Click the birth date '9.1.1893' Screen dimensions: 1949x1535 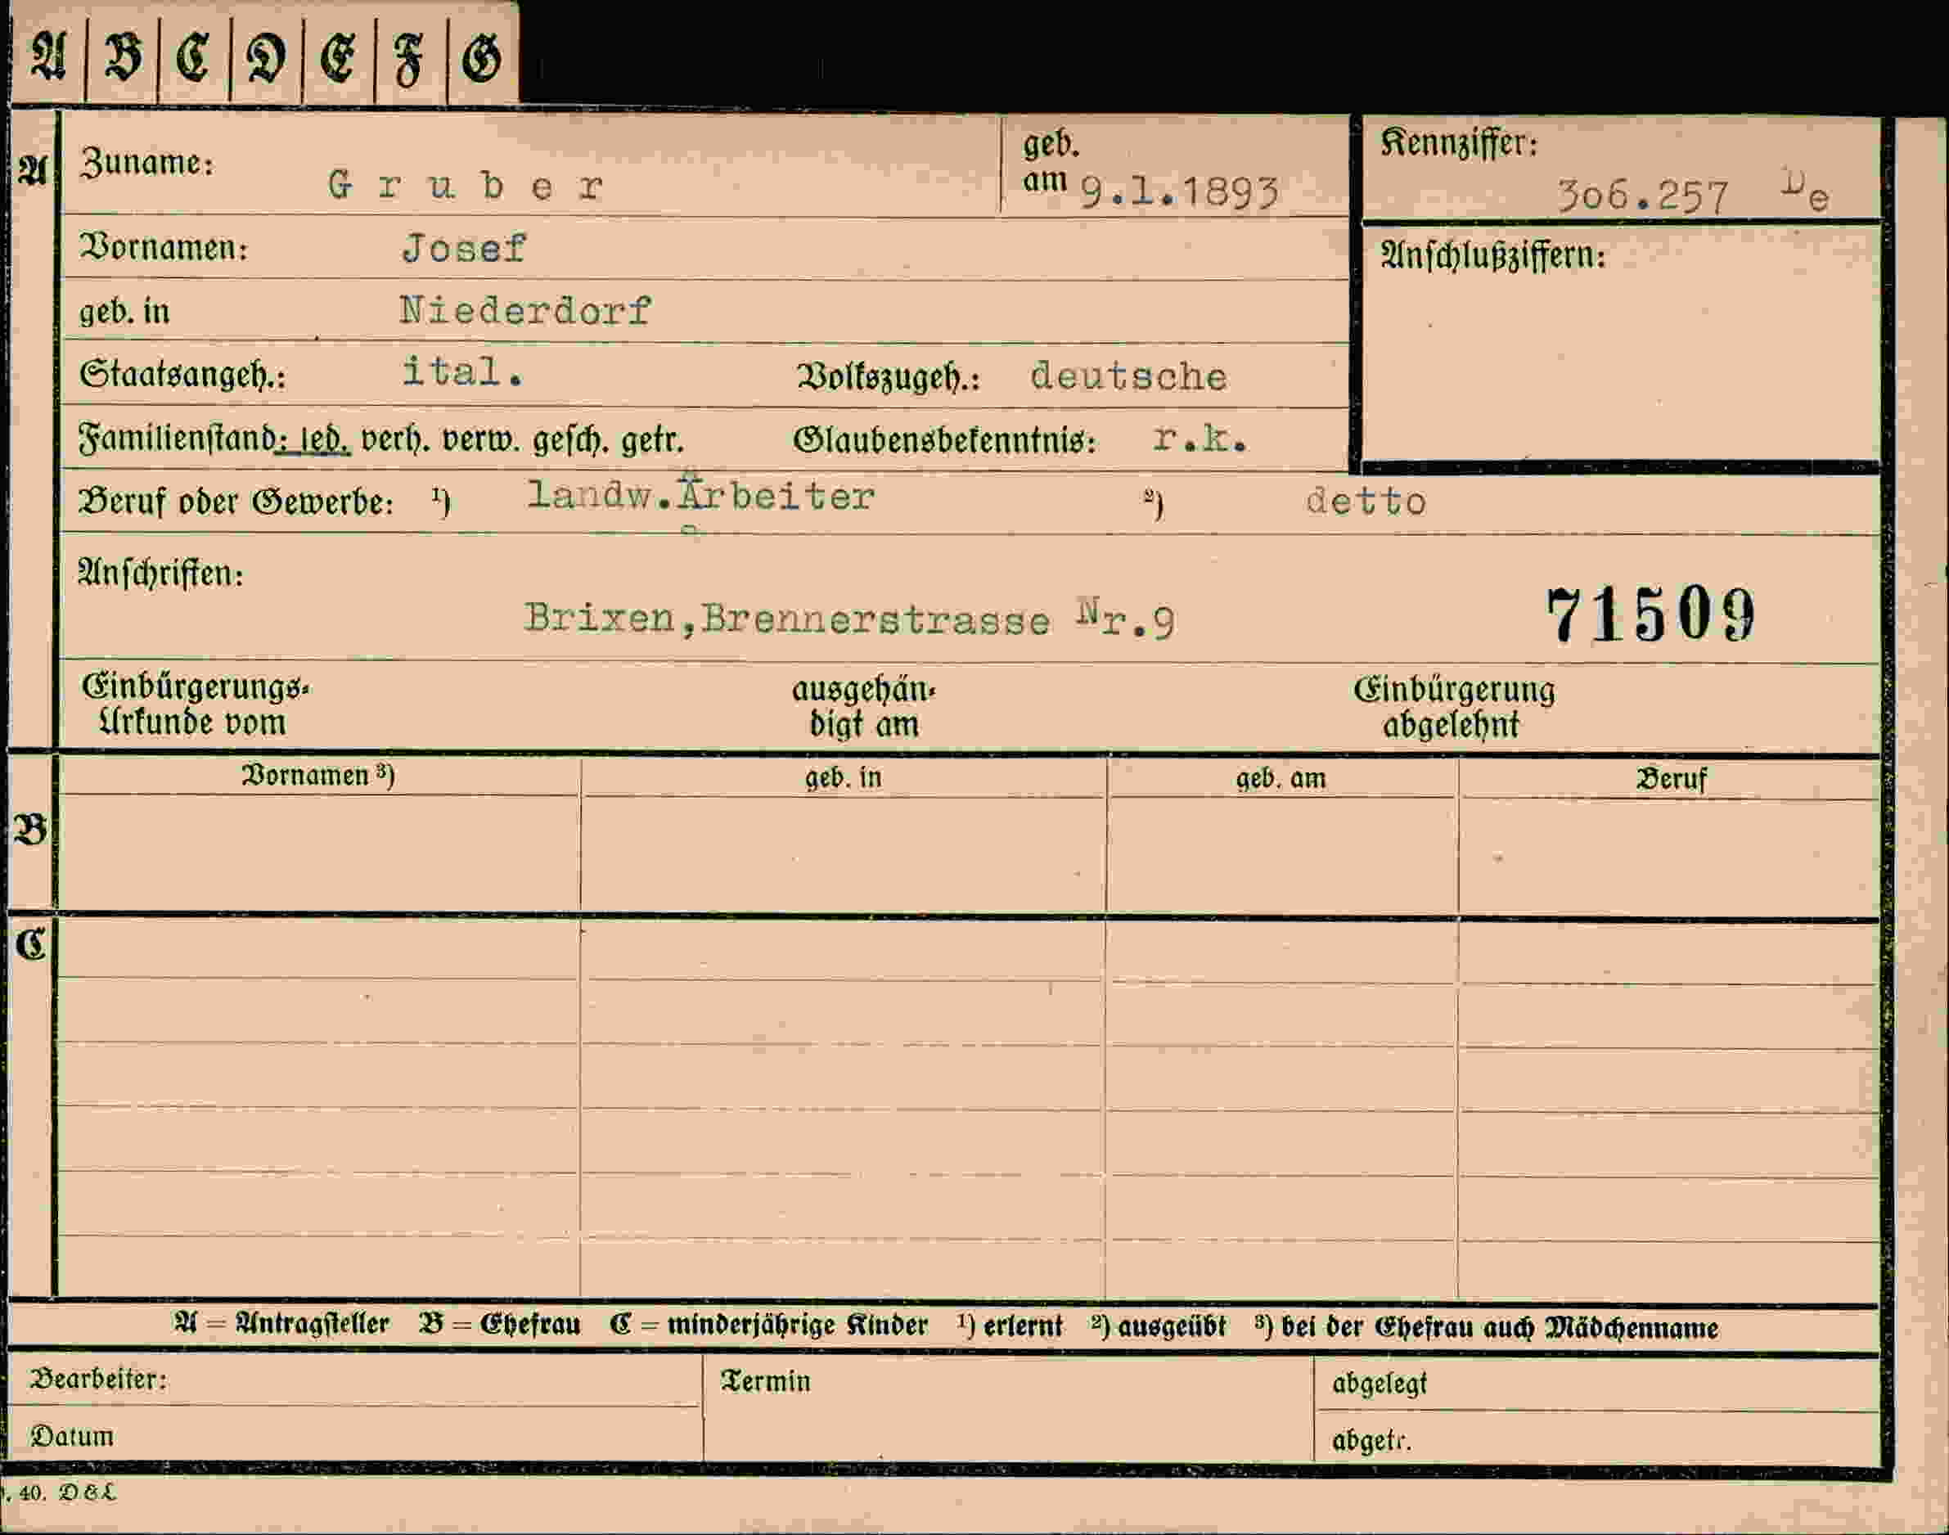pyautogui.click(x=1178, y=191)
